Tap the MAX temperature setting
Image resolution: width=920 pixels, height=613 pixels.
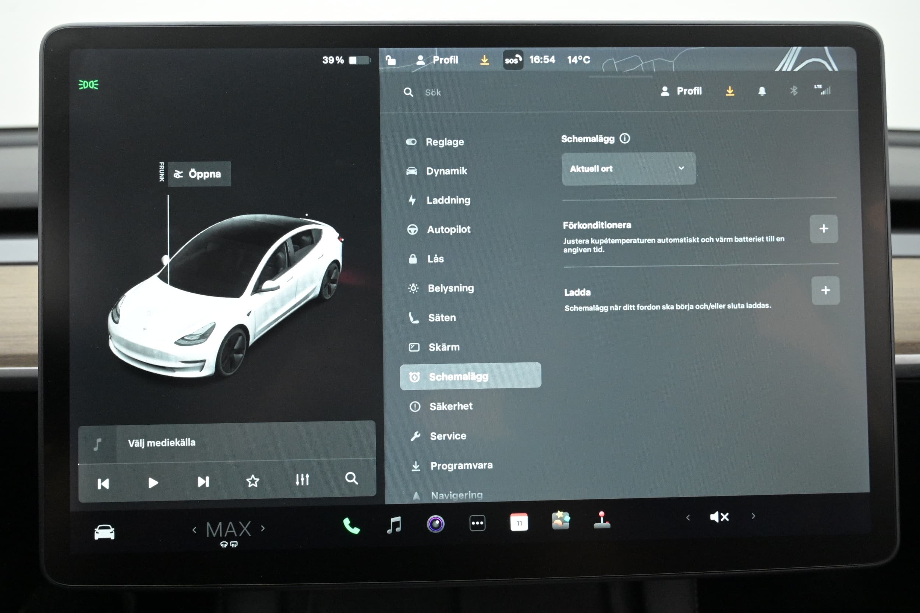click(x=229, y=530)
